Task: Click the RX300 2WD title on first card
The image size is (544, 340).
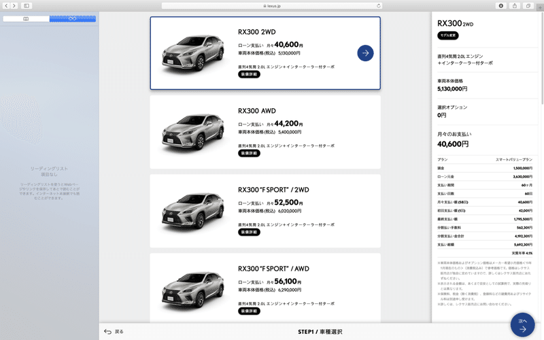Action: click(257, 32)
